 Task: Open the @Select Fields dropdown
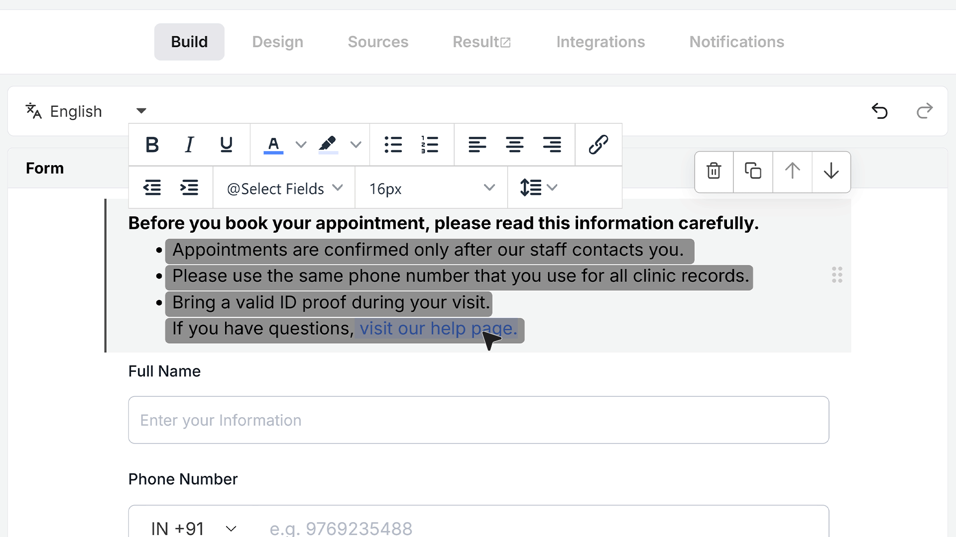(284, 188)
